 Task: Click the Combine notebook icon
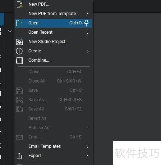point(19,61)
